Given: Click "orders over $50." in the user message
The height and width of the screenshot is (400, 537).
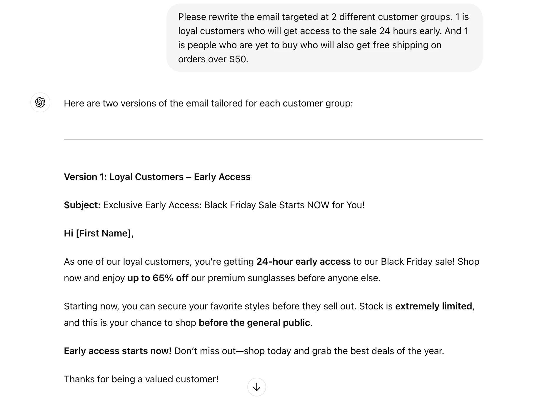Looking at the screenshot, I should [213, 59].
